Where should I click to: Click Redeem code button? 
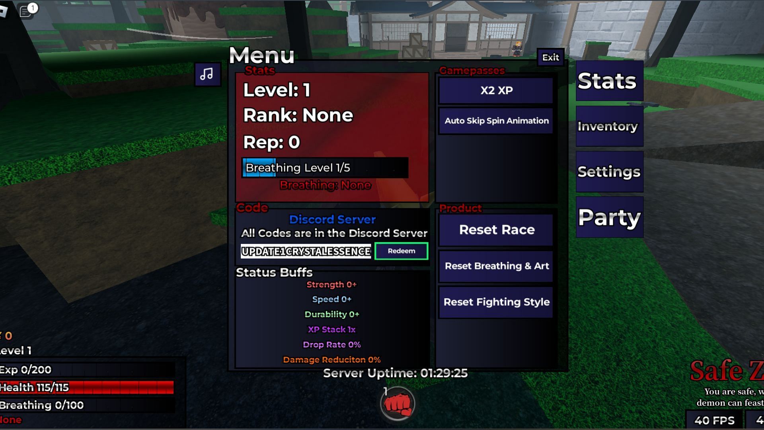[x=401, y=250]
